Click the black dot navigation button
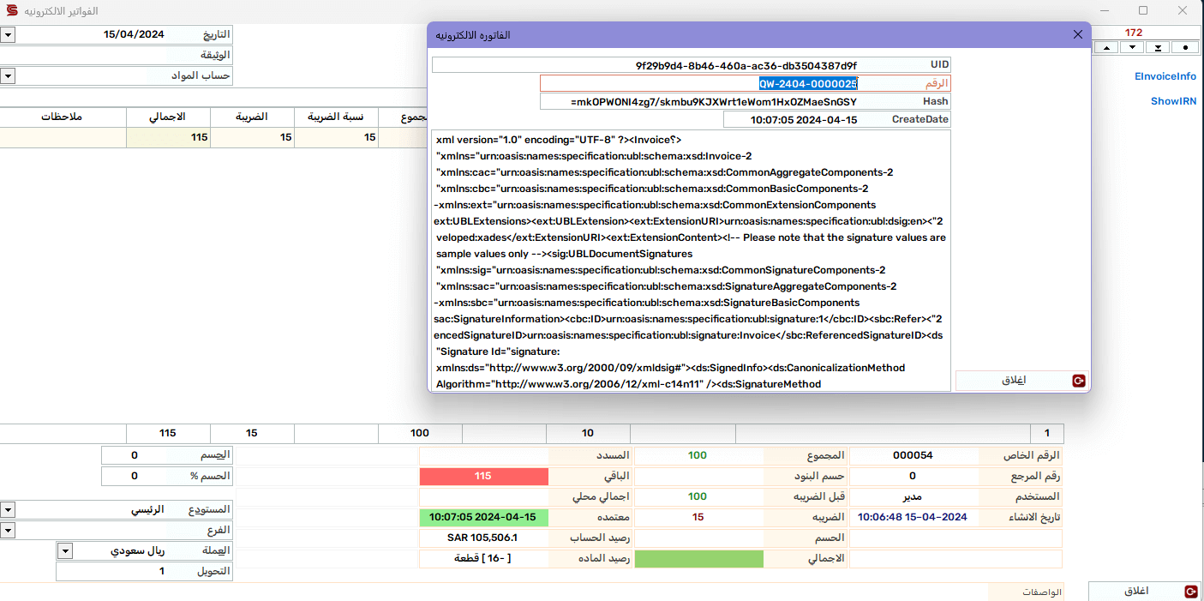This screenshot has width=1204, height=601. [1185, 47]
